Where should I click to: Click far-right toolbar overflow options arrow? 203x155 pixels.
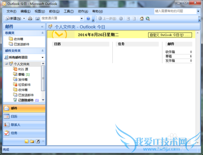click(x=199, y=19)
